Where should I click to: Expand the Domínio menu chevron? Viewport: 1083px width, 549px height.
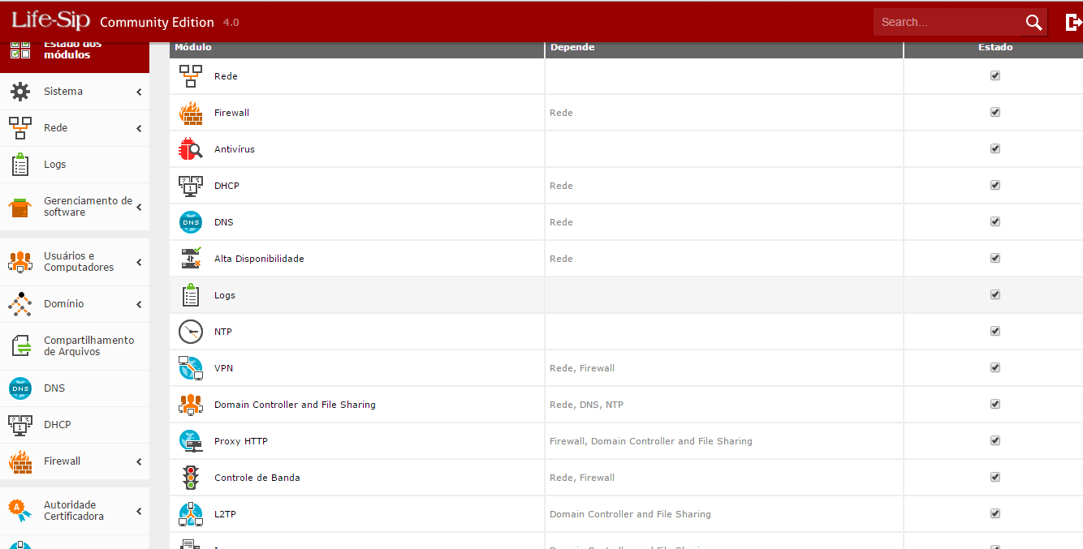[x=139, y=305]
